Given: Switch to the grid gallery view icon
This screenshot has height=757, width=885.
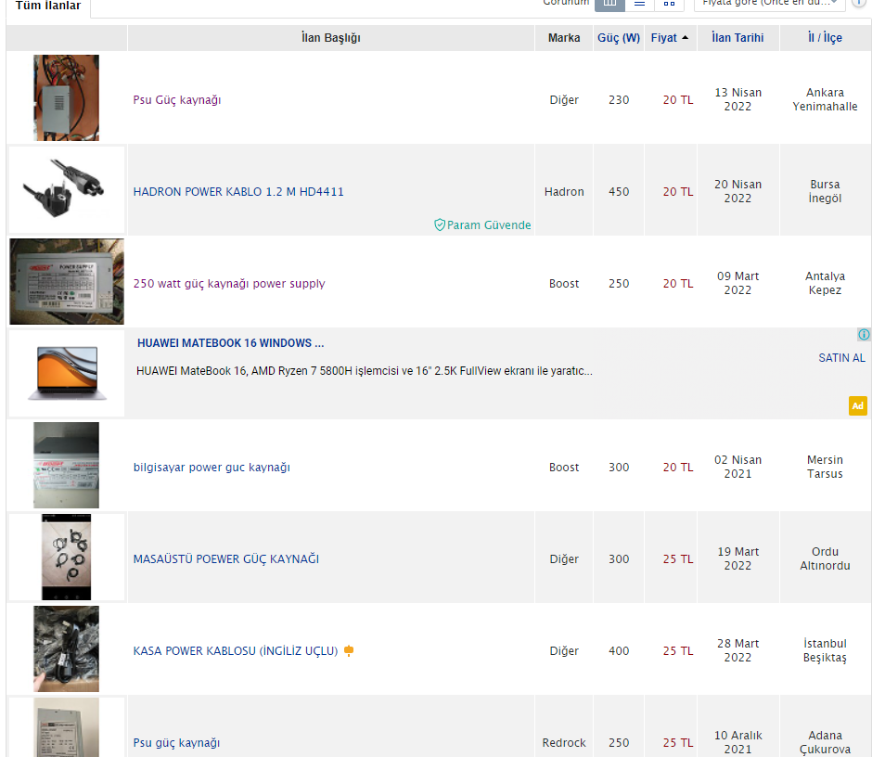Looking at the screenshot, I should 670,4.
